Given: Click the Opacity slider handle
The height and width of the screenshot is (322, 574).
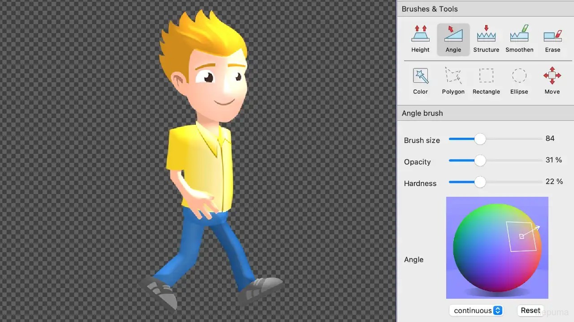Looking at the screenshot, I should pyautogui.click(x=480, y=161).
